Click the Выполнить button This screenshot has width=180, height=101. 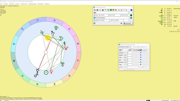128,23
